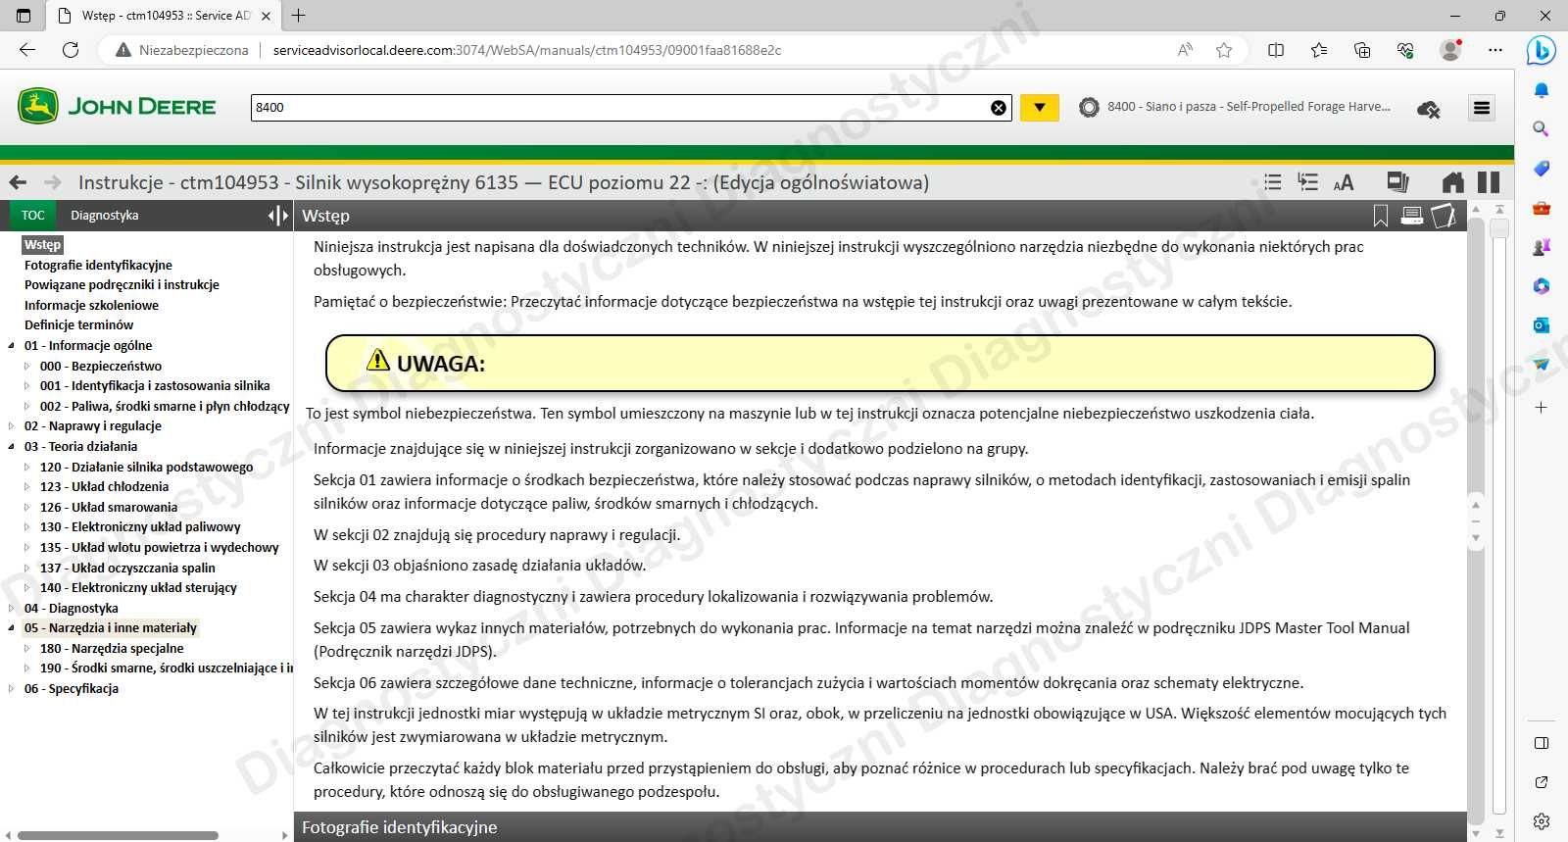Collapse the 03 - Teoria działania node

[12, 447]
